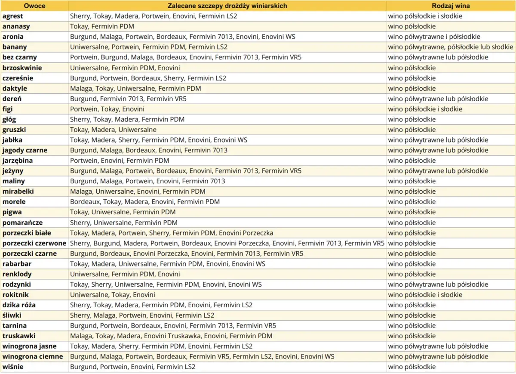Click "wino półwytrawne, półsłodkie lub słodkie" cell
Image resolution: width=516 pixels, height=374 pixels.
point(451,47)
